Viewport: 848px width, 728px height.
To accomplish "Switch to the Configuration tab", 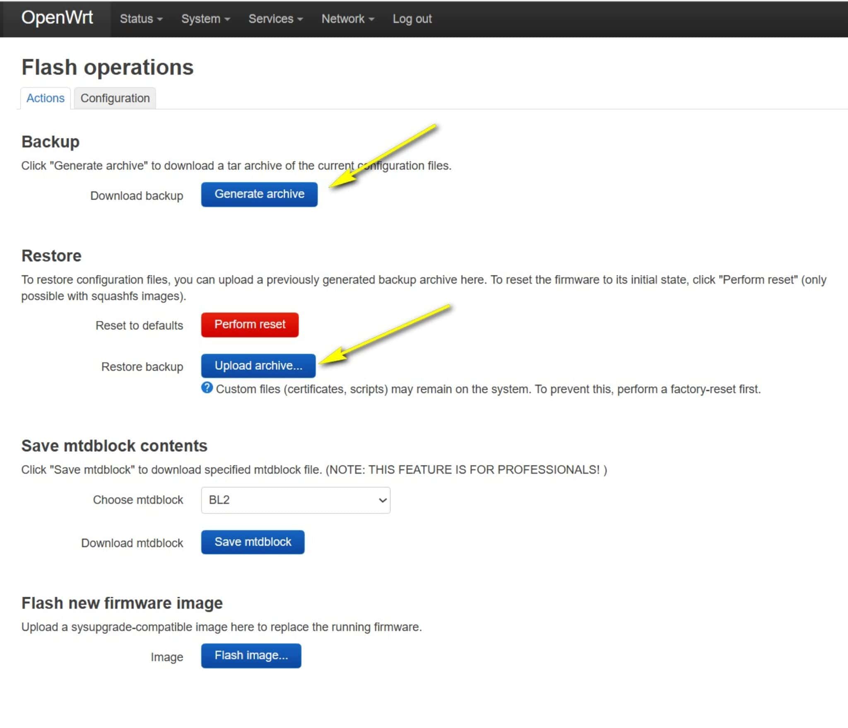I will click(x=115, y=98).
